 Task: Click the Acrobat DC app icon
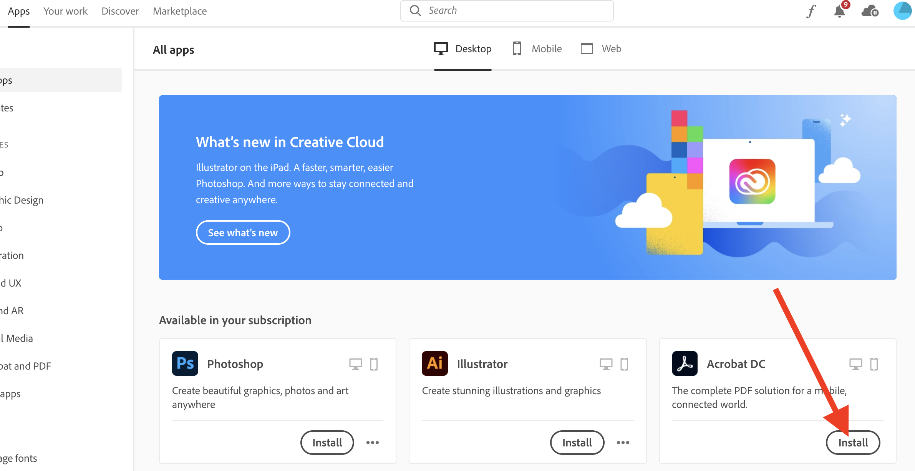685,363
